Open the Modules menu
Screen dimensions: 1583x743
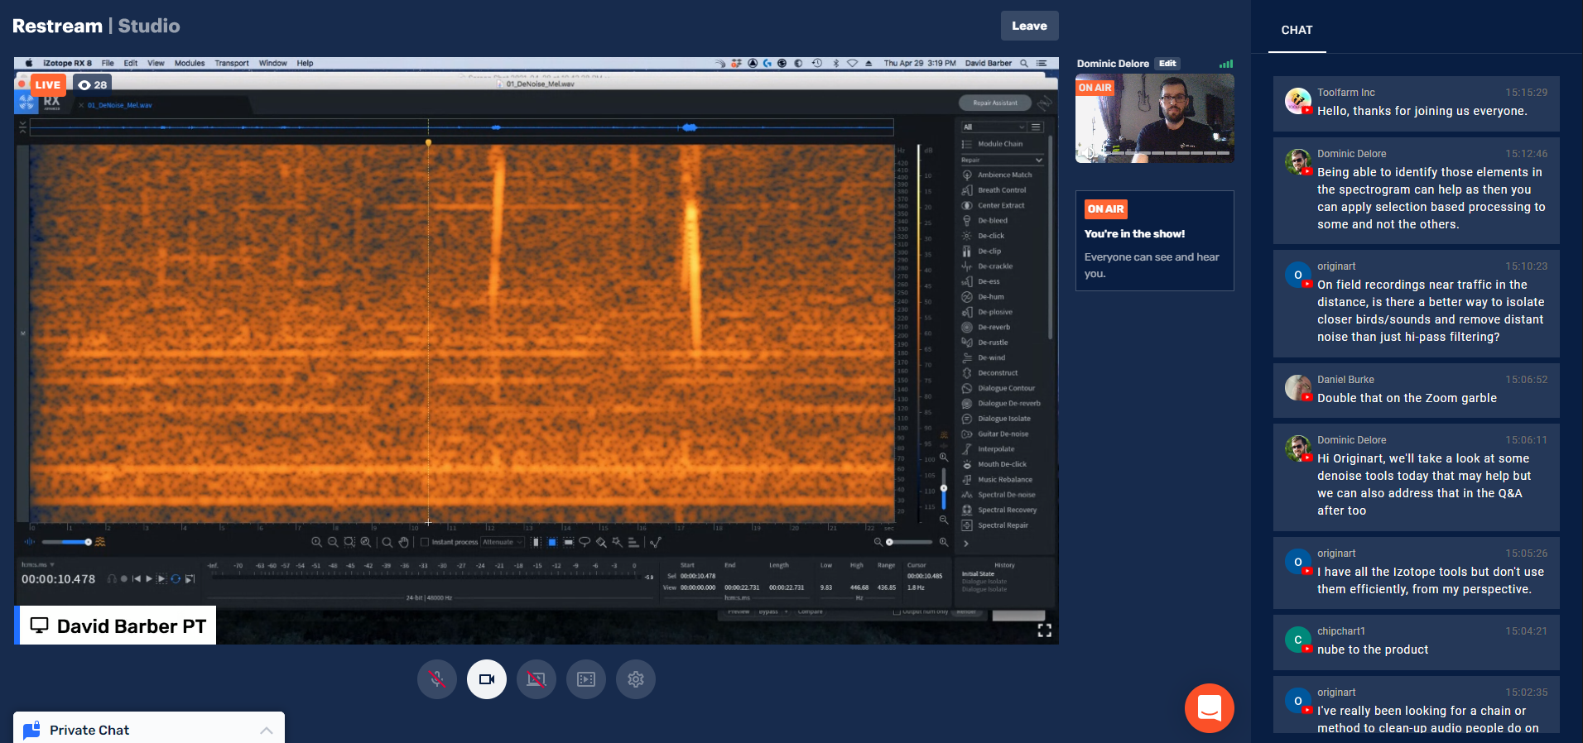[190, 63]
